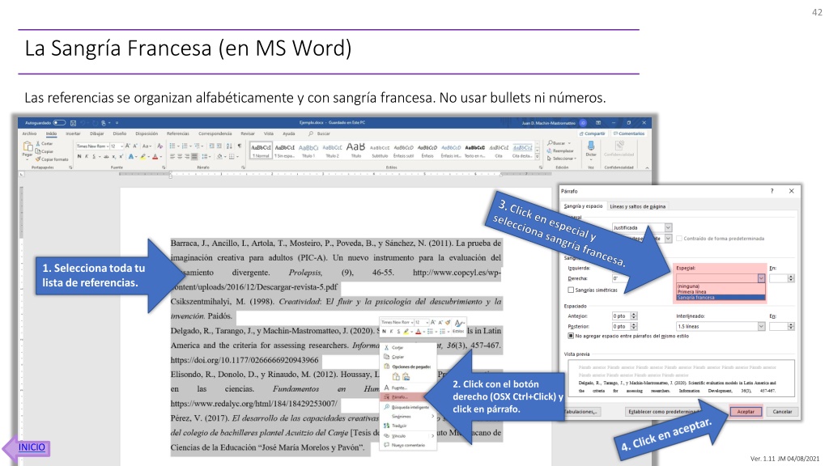
Task: Click the Anterior spacing stepper
Action: (634, 316)
